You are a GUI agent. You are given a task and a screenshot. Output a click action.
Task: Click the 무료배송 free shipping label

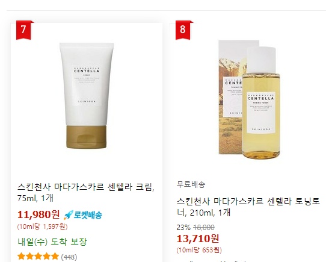pyautogui.click(x=191, y=184)
